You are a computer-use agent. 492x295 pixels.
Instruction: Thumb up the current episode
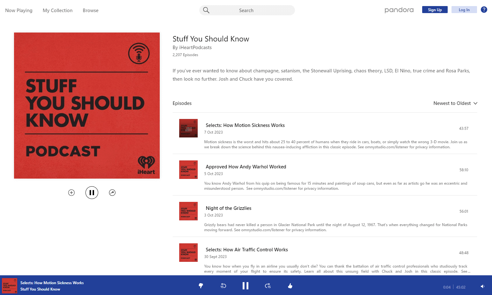coord(290,286)
